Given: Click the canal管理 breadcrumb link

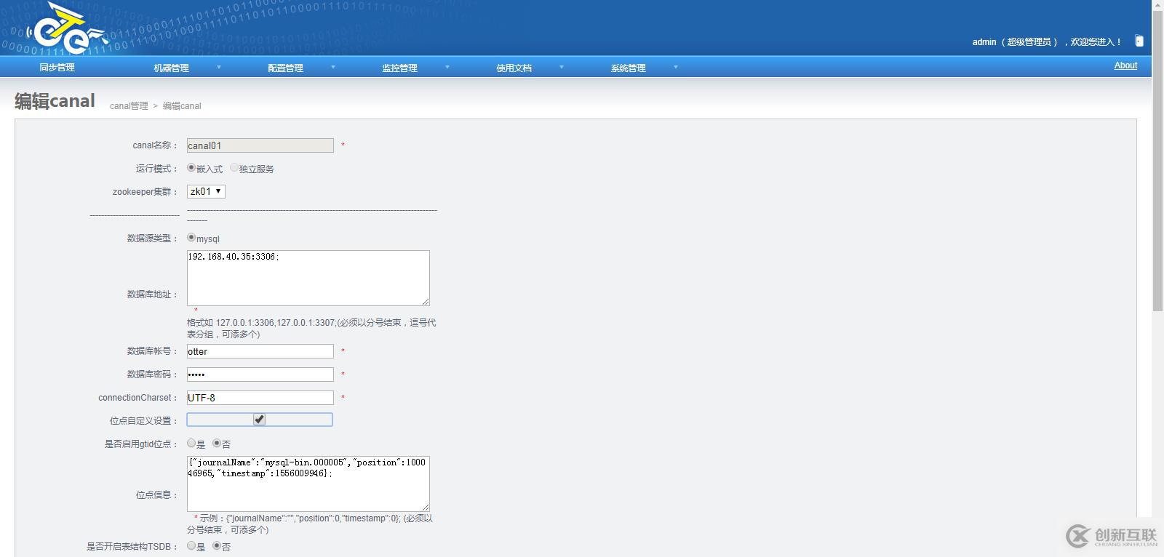Looking at the screenshot, I should pyautogui.click(x=129, y=105).
